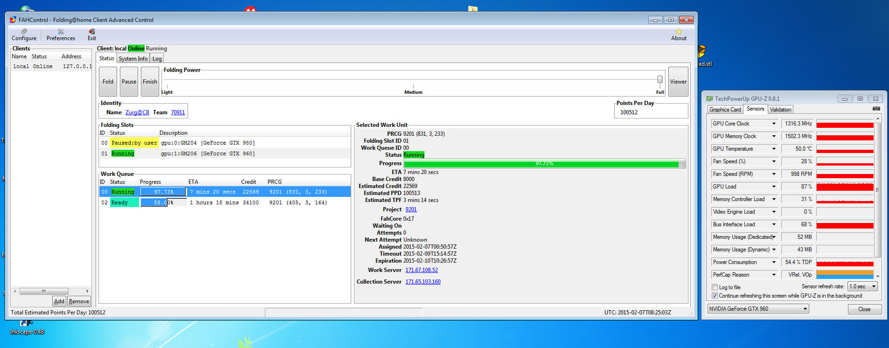Open Preferences from the toolbar
889x348 pixels.
(61, 35)
